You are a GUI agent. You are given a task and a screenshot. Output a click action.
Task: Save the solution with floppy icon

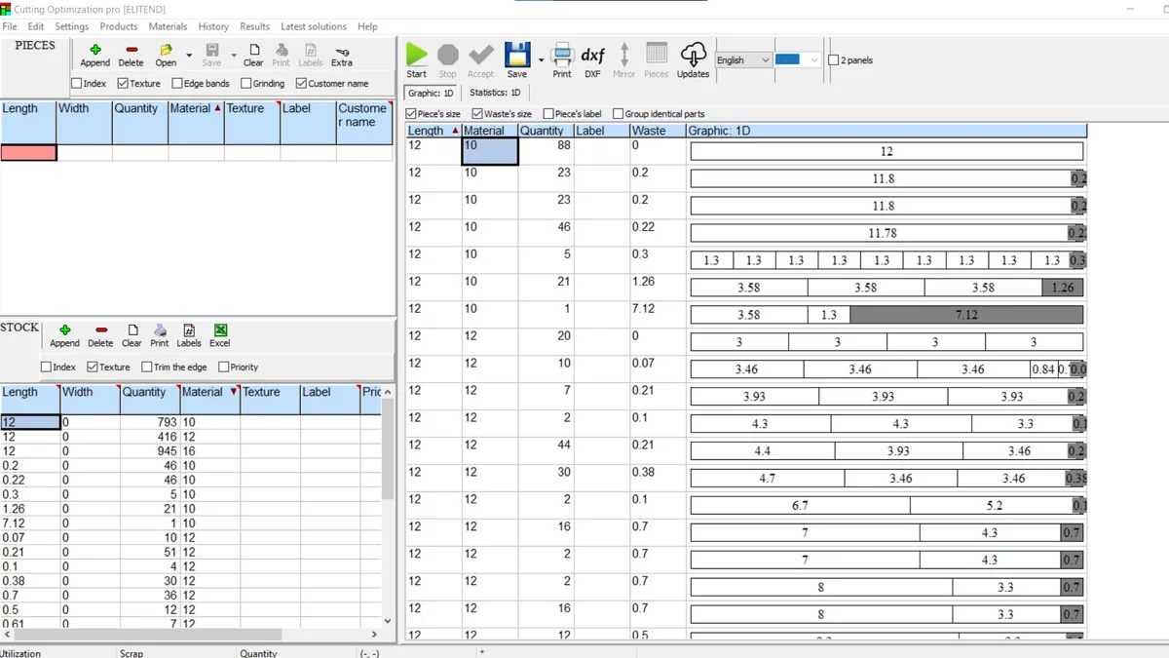517,59
